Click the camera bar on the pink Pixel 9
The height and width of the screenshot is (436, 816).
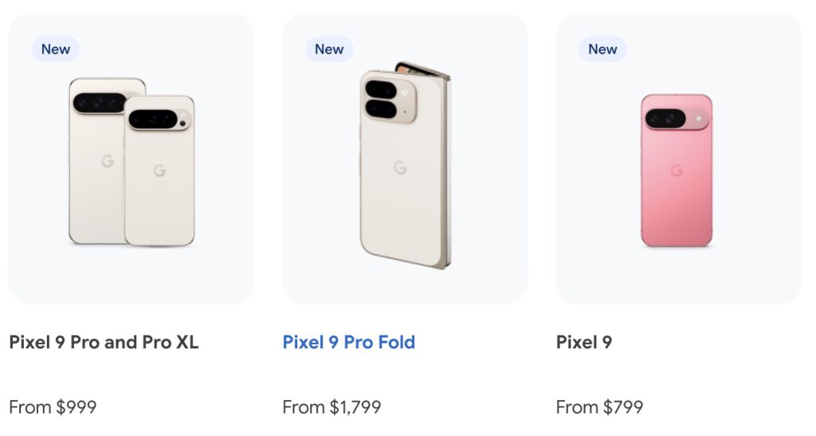(x=677, y=119)
